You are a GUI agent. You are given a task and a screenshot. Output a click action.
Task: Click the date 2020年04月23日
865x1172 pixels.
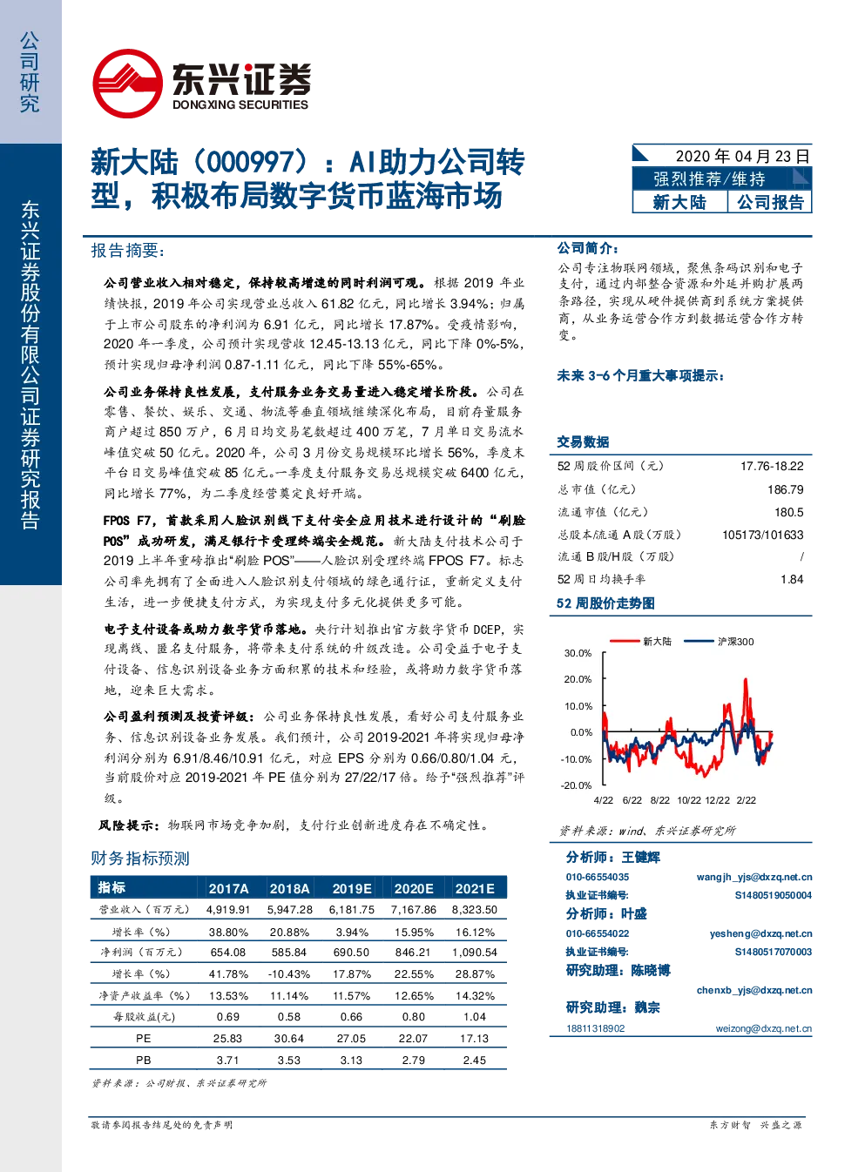[x=743, y=156]
